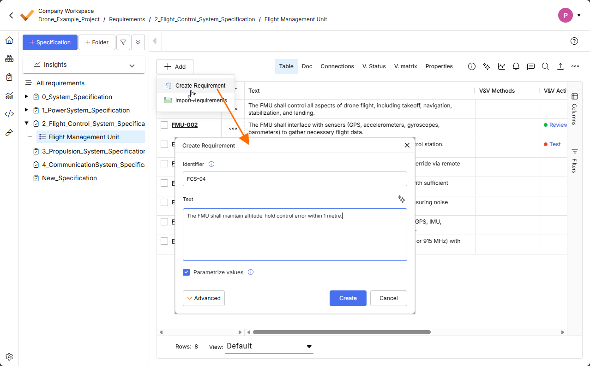Choose Import Requirements from the Add menu
The width and height of the screenshot is (590, 366).
pyautogui.click(x=201, y=100)
